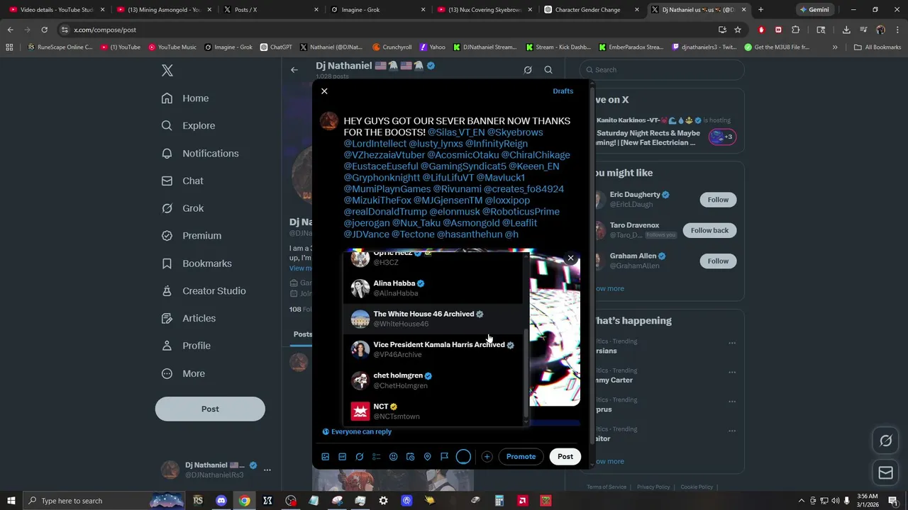Follow back Taro Dravenox

pyautogui.click(x=709, y=230)
